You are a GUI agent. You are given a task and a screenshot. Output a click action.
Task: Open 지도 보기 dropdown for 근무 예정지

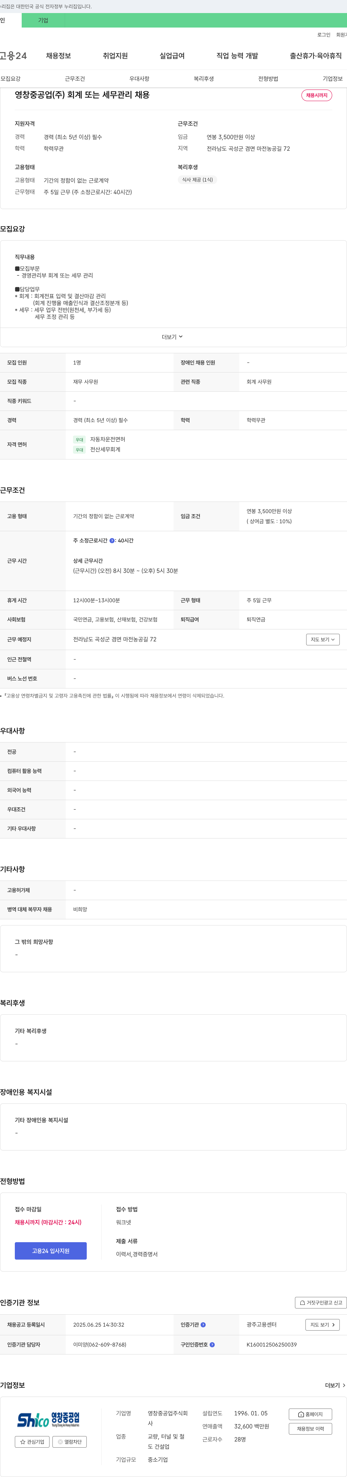pos(323,639)
